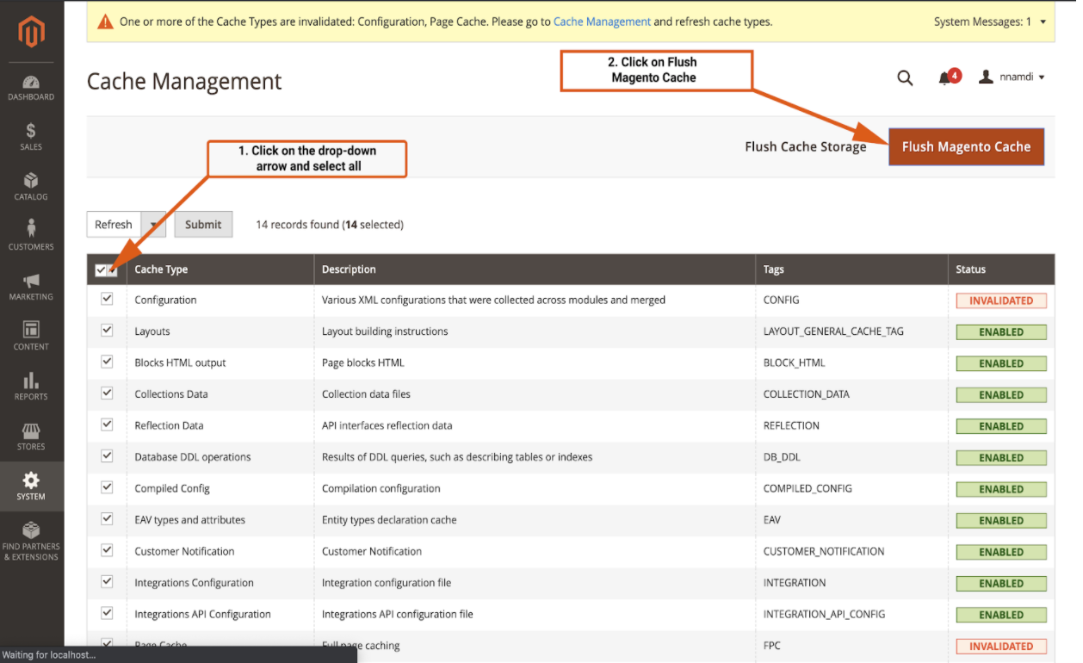Uncheck the Blocks HTML output checkbox

tap(108, 362)
